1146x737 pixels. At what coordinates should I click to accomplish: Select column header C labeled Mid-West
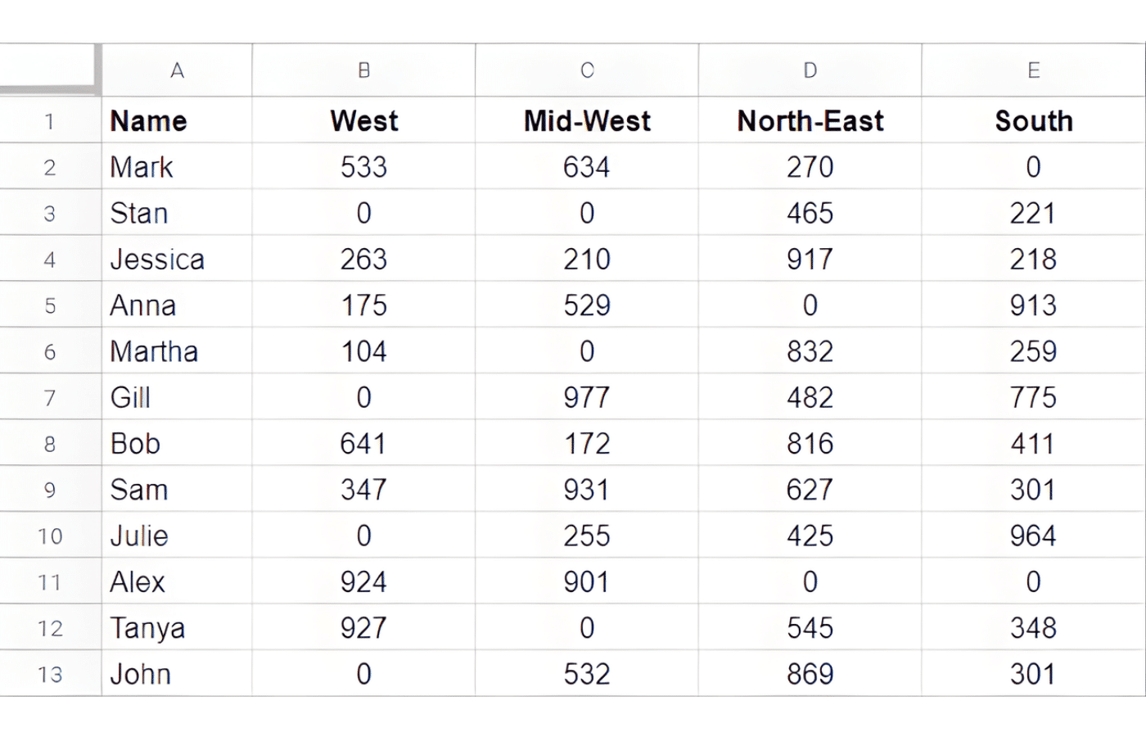pos(586,70)
